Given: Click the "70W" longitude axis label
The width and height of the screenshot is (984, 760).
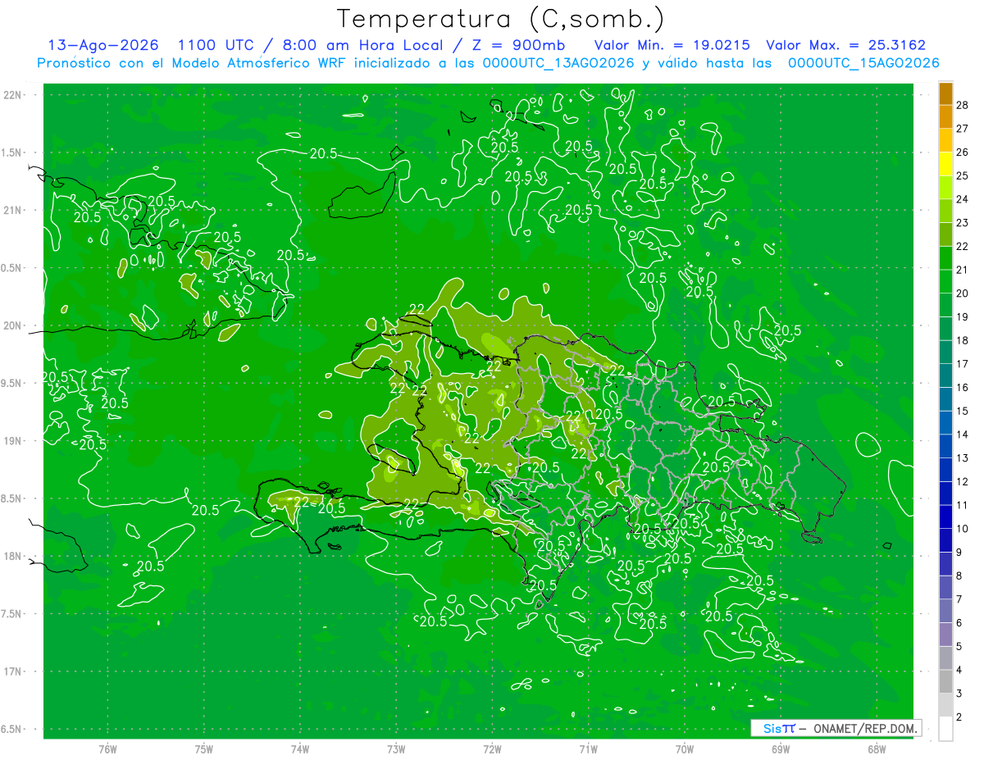Looking at the screenshot, I should (684, 749).
